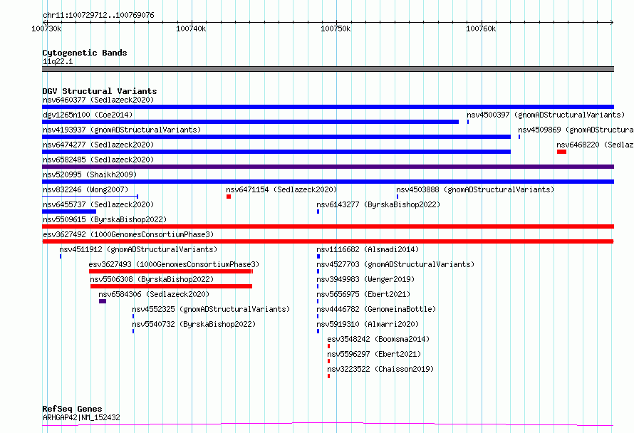Click the red nsv6468220 variant bar
The height and width of the screenshot is (433, 634).
[561, 152]
